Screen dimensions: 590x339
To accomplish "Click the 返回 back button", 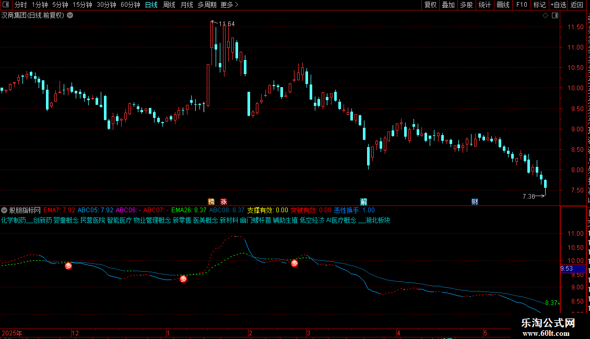I will tap(576, 5).
